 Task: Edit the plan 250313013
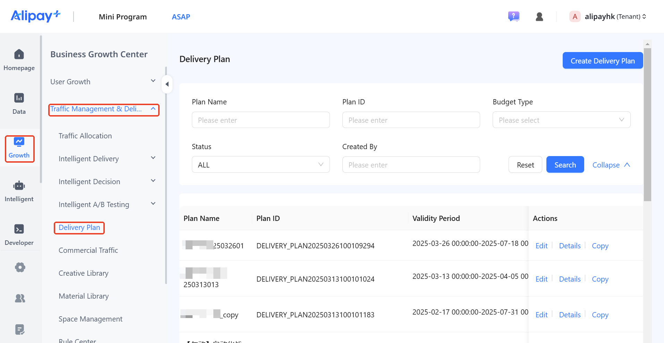coord(541,279)
